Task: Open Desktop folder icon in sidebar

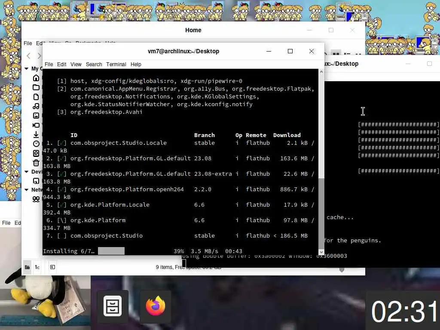Action: (x=36, y=87)
